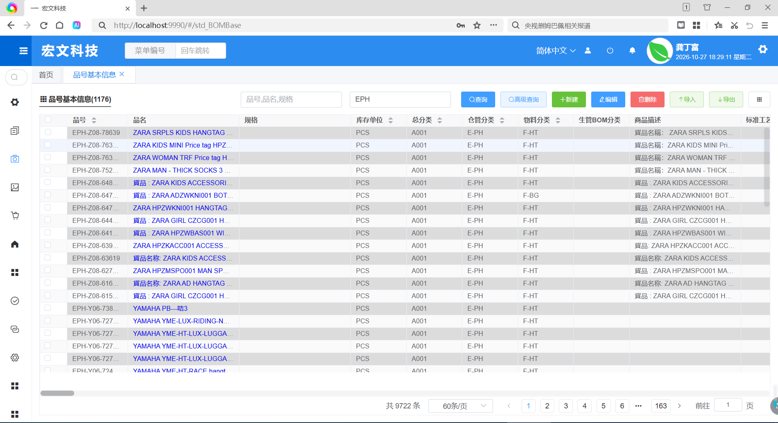778x423 pixels.
Task: Sort the table by 品号 column
Action: click(94, 120)
